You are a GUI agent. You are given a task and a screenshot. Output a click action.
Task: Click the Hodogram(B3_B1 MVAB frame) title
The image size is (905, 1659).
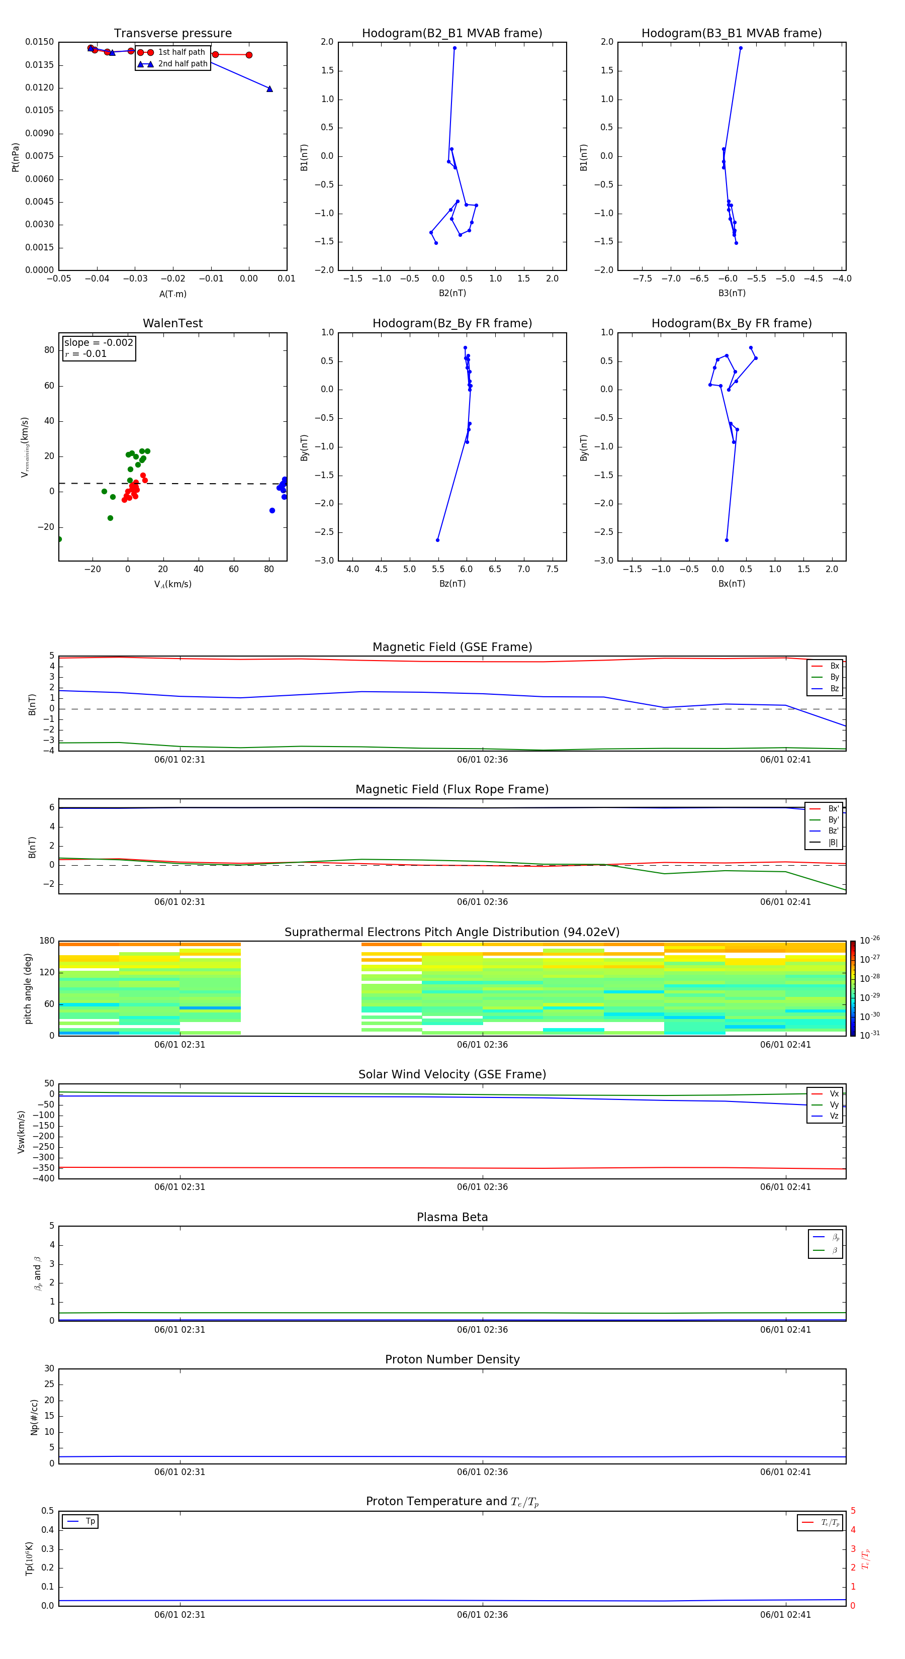732,33
